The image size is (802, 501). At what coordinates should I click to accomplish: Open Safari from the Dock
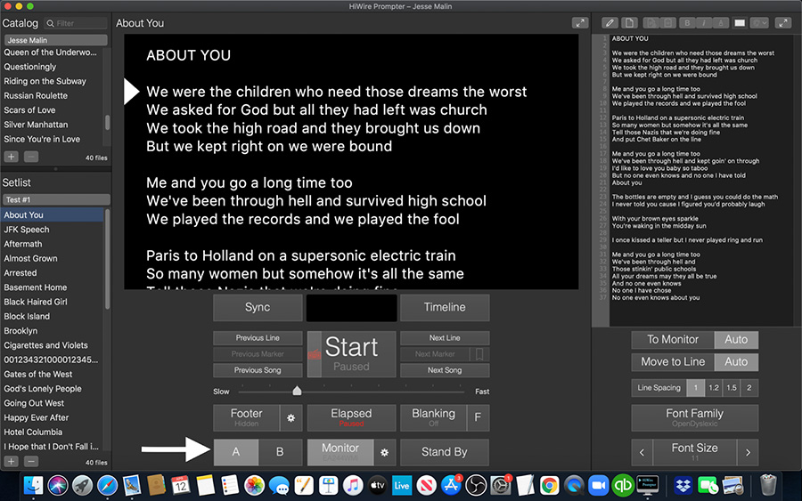click(108, 485)
